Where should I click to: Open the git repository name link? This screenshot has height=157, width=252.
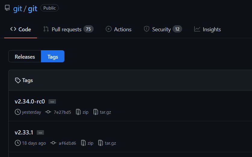(x=33, y=8)
